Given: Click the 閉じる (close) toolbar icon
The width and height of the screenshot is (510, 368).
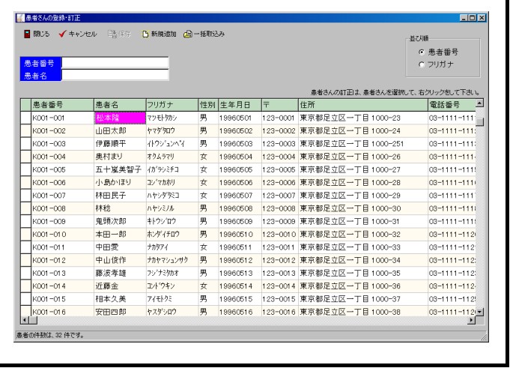Looking at the screenshot, I should point(27,34).
